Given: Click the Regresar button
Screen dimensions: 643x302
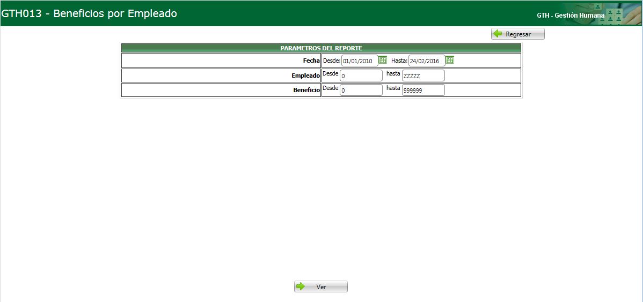Looking at the screenshot, I should [518, 34].
